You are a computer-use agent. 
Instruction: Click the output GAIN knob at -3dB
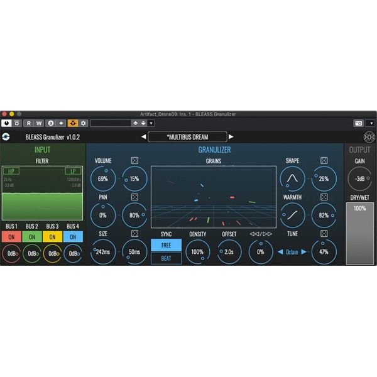click(x=359, y=178)
